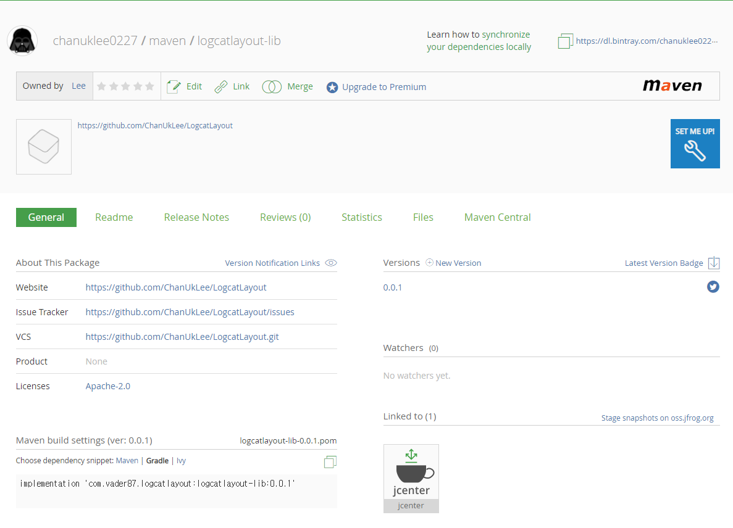Open the Maven Central tab
Screen dimensions: 733x528
pos(497,217)
